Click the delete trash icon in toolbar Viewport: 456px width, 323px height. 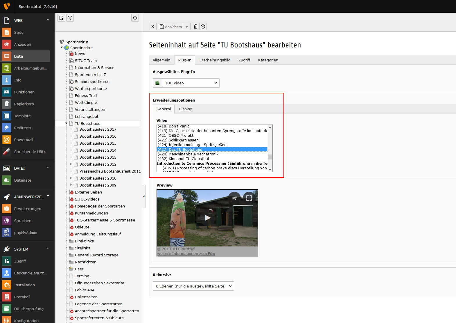(x=196, y=26)
